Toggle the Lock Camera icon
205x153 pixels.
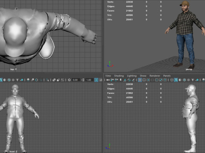[112, 80]
